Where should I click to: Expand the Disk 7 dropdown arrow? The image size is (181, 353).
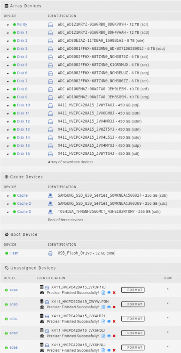click(8, 81)
